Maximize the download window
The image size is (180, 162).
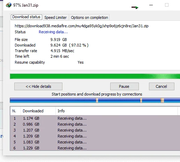(x=167, y=5)
